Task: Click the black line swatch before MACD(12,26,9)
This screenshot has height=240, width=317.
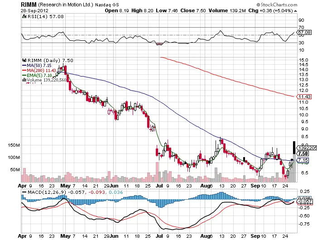Action: (x=24, y=192)
